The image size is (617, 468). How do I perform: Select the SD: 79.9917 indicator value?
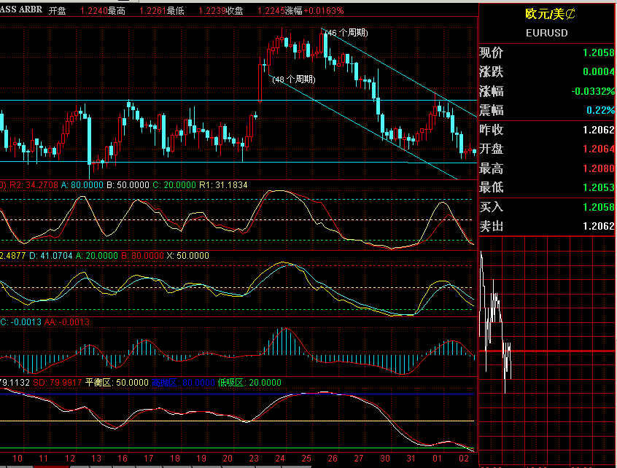58,383
